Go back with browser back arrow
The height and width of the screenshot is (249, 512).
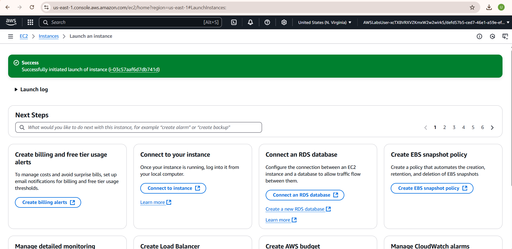point(8,7)
